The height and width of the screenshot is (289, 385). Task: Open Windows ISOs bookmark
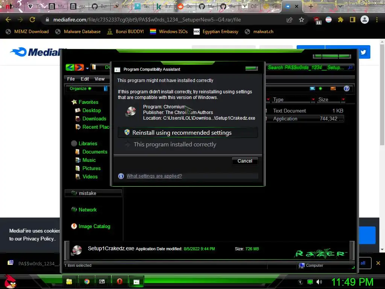[x=169, y=32]
